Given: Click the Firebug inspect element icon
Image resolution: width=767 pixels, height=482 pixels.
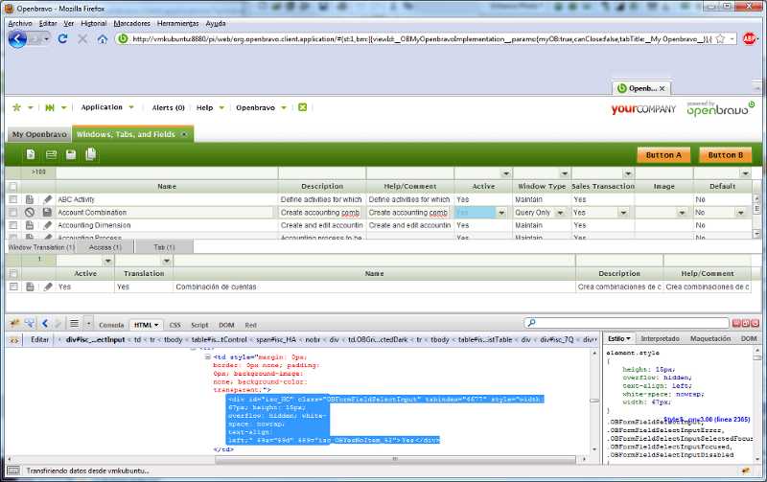Looking at the screenshot, I should (30, 324).
